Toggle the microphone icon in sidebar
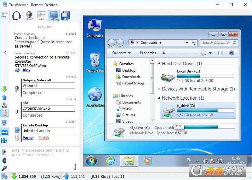Viewport: 252px width, 180px height. (x=4, y=168)
